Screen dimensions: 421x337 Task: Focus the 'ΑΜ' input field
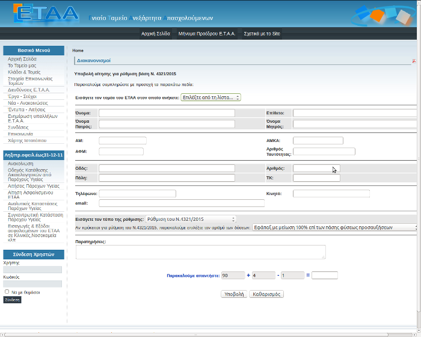pyautogui.click(x=123, y=141)
